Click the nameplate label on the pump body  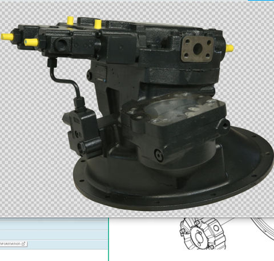tap(100, 73)
